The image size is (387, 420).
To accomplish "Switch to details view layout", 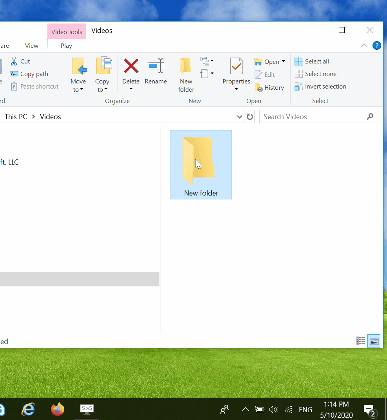I will pos(360,341).
